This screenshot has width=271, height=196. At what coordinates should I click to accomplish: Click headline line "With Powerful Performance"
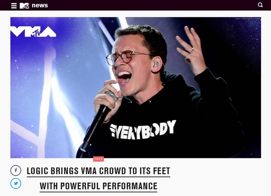click(98, 186)
